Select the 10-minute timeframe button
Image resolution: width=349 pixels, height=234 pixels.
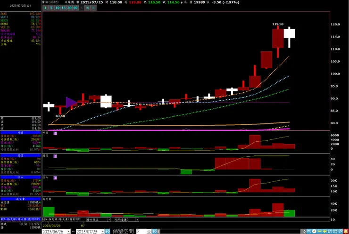coord(58,8)
